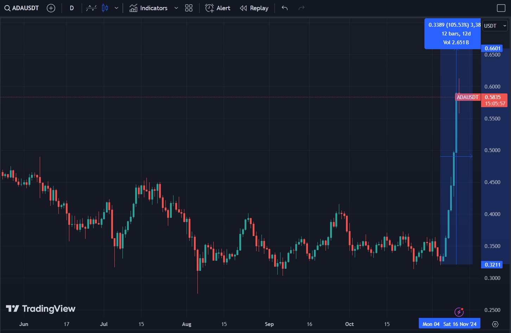Select the dotted line chart style icon
The width and height of the screenshot is (511, 333).
(x=92, y=8)
